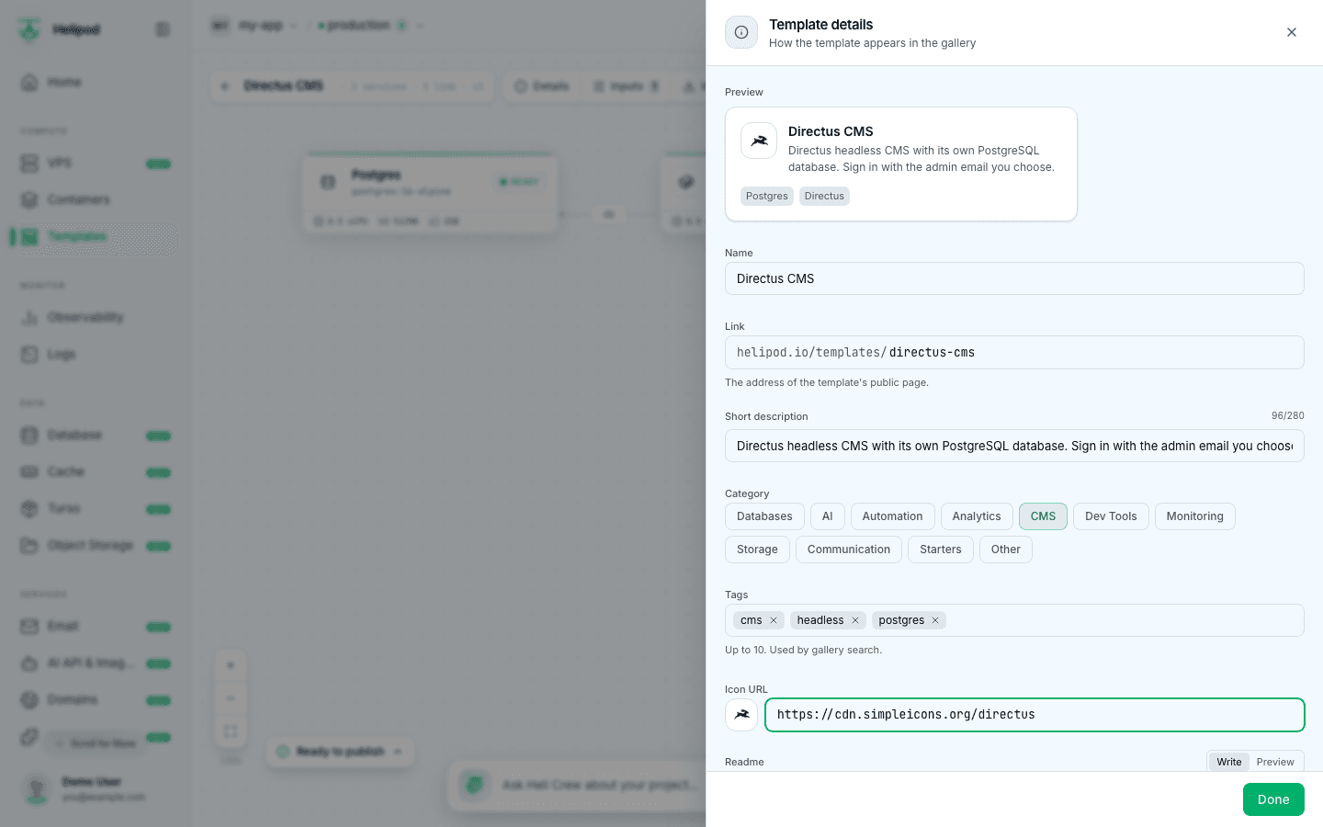This screenshot has width=1323, height=827.
Task: Select the Monitoring category
Action: click(1194, 516)
